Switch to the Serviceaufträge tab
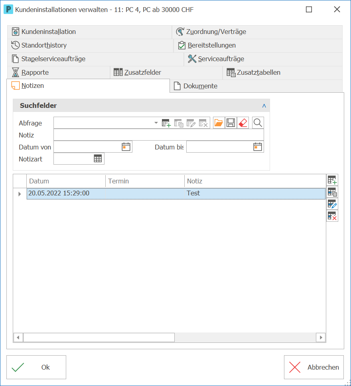The image size is (351, 386). (x=263, y=59)
